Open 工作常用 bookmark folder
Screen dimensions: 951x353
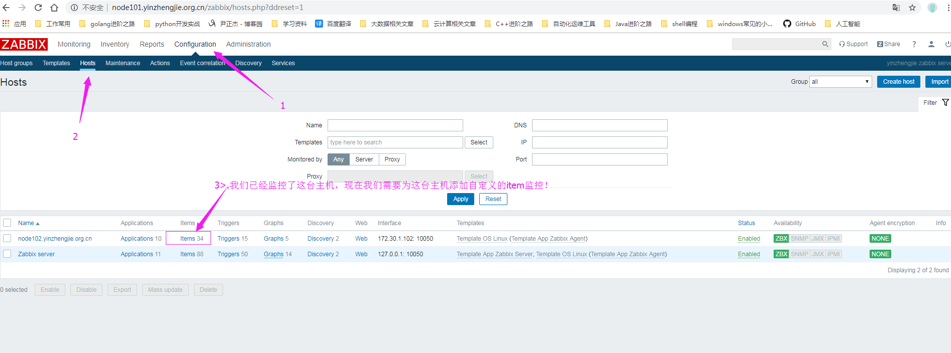[53, 24]
